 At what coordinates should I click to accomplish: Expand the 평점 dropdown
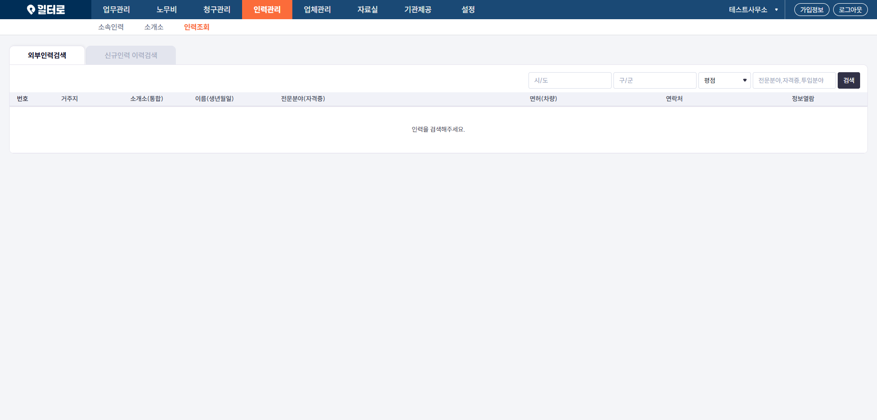(x=724, y=80)
